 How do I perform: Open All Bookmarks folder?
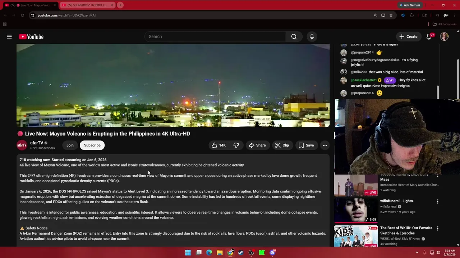(444, 24)
